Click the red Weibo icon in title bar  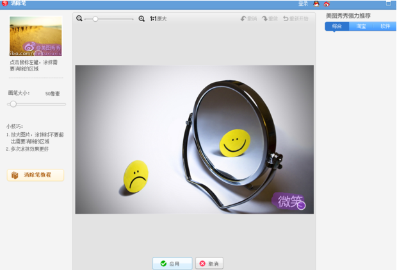[x=327, y=4]
